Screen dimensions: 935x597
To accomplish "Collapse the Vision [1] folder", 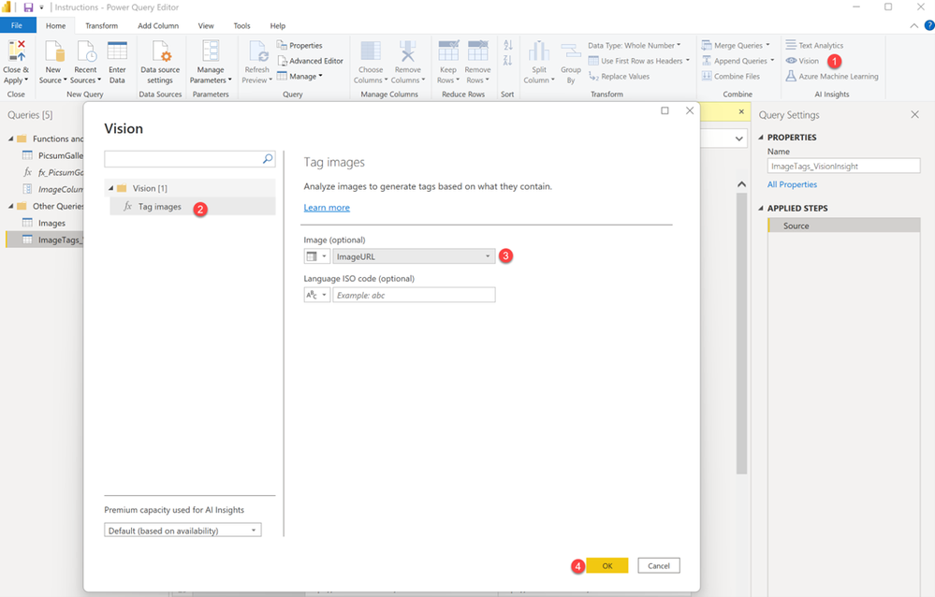I will click(111, 188).
